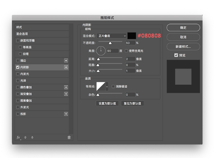214x158 pixels.
Task: Click the 杂色 slider handle
Action: (98, 95)
